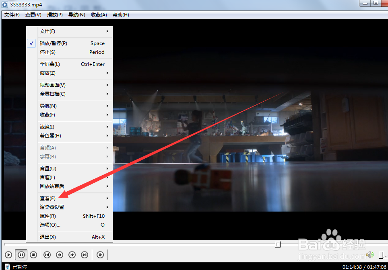Click the title bar player icon
This screenshot has width=388, height=270.
pos(5,5)
